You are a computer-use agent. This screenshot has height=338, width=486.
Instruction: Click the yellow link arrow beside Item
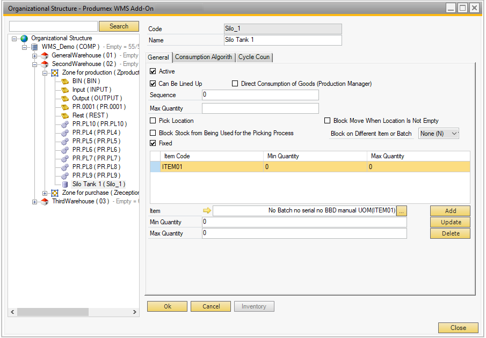[x=207, y=211]
